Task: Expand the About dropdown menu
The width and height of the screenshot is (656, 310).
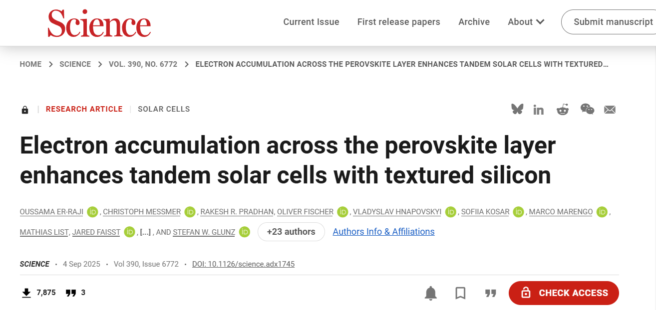Action: click(x=526, y=22)
